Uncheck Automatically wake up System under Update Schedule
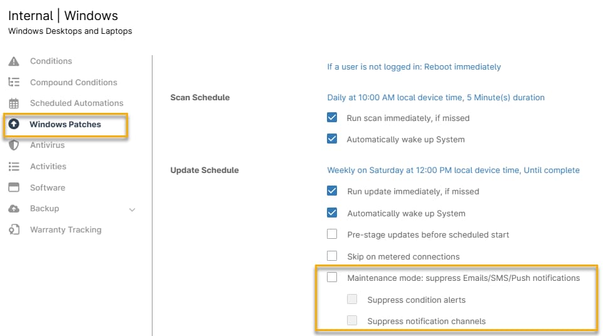615x336 pixels. pyautogui.click(x=332, y=213)
